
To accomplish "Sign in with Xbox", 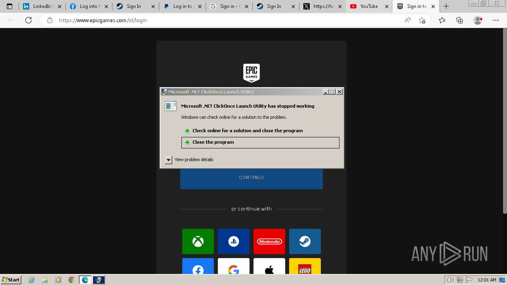I will tap(198, 241).
